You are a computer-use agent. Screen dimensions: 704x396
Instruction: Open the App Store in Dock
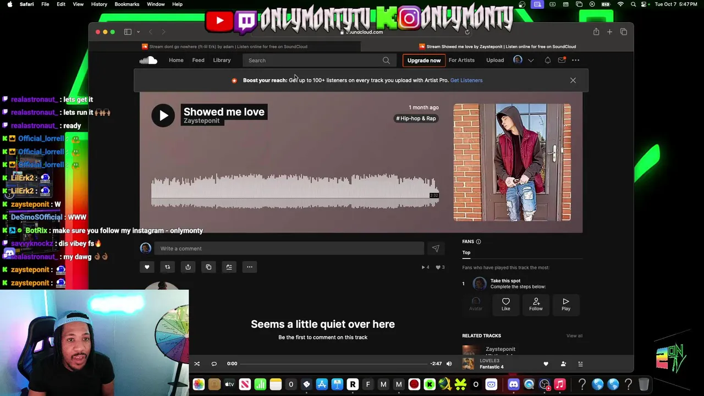click(322, 384)
